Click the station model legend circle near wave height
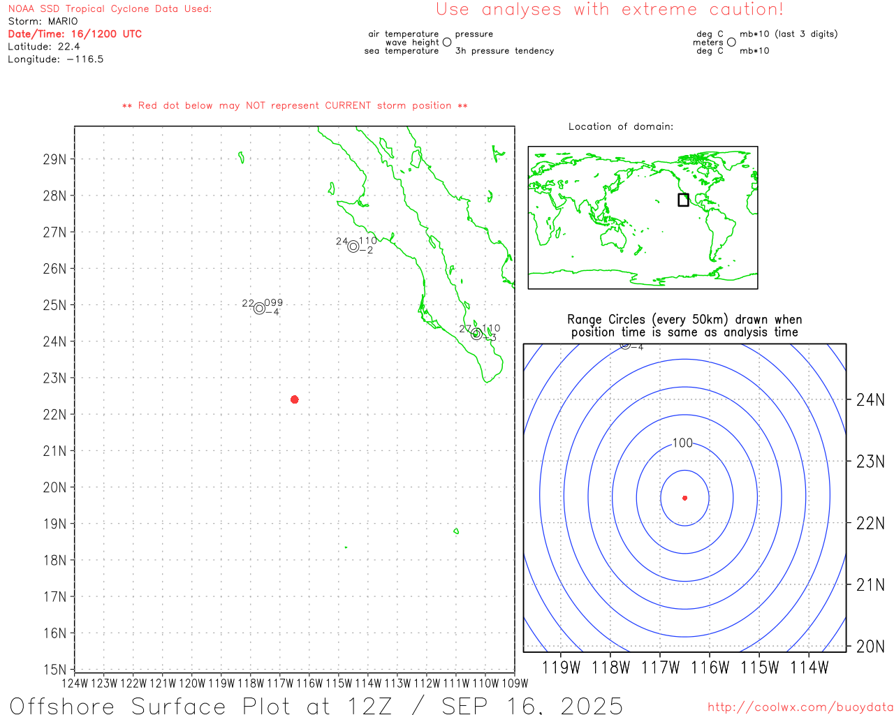Viewport: 894px width, 715px height. 447,43
